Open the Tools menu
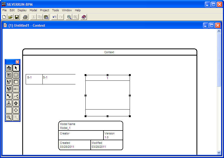 (x=56, y=10)
